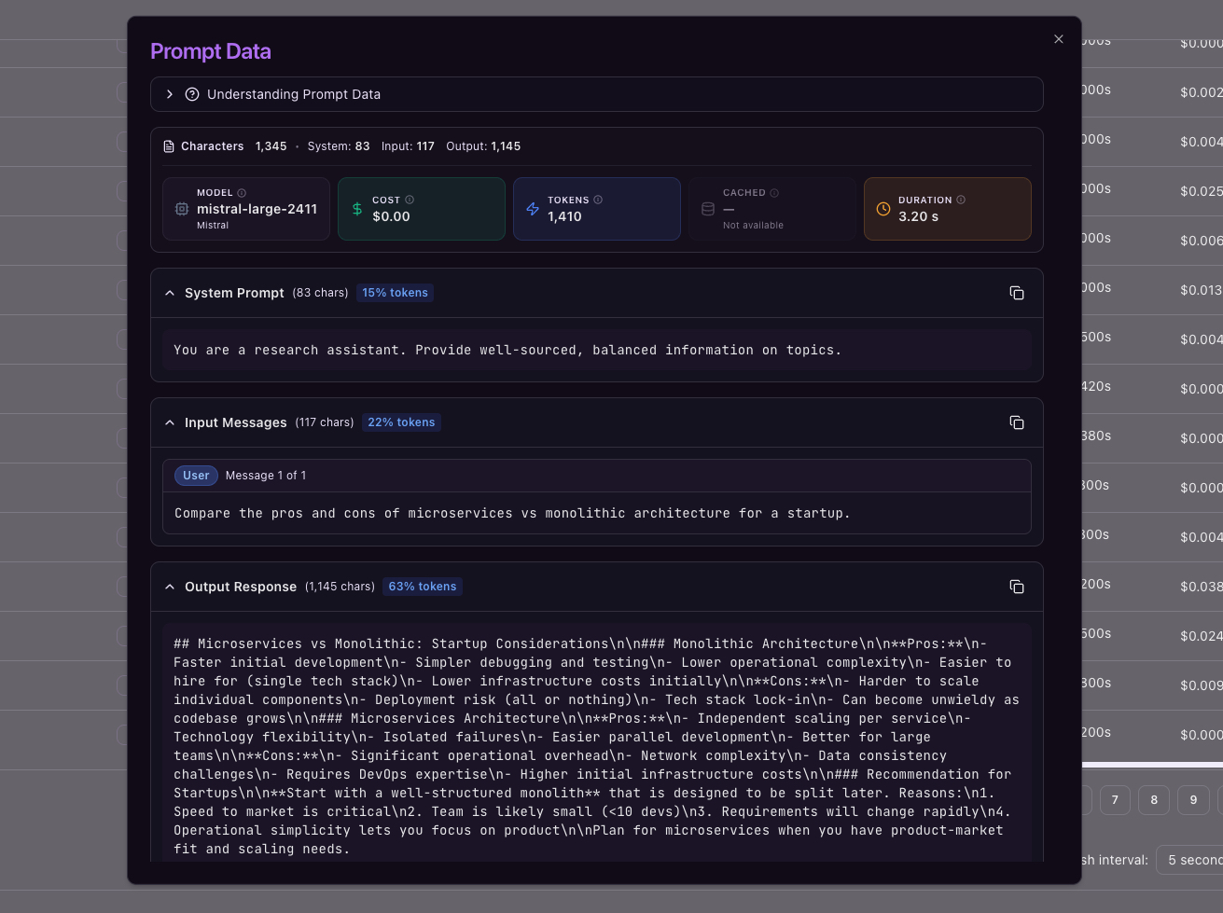Click the info icon next to COST

click(410, 200)
